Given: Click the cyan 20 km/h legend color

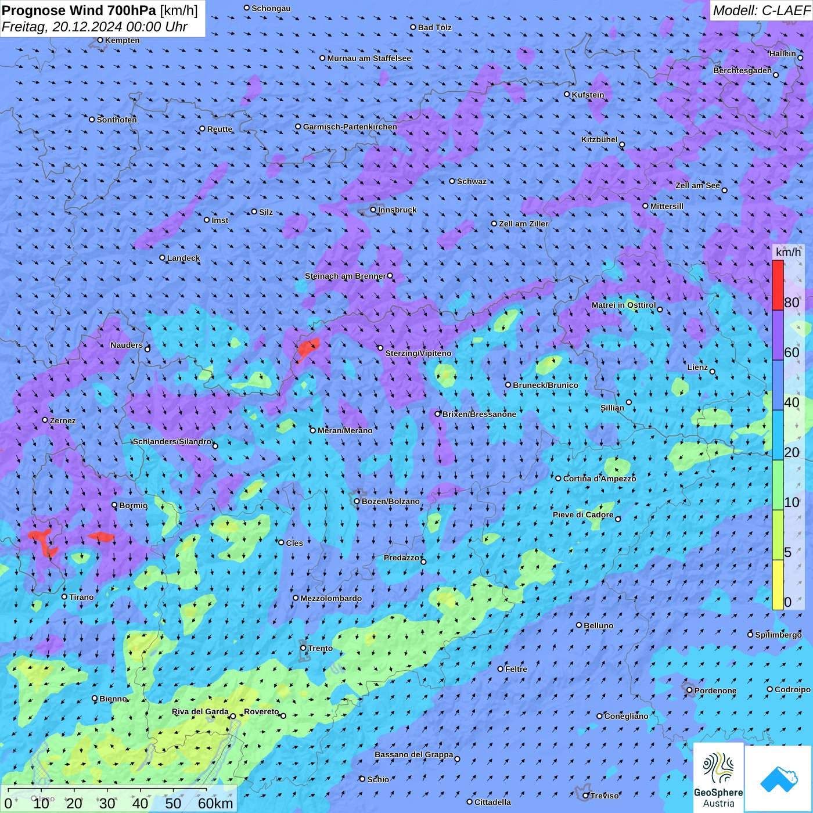Looking at the screenshot, I should tap(778, 435).
